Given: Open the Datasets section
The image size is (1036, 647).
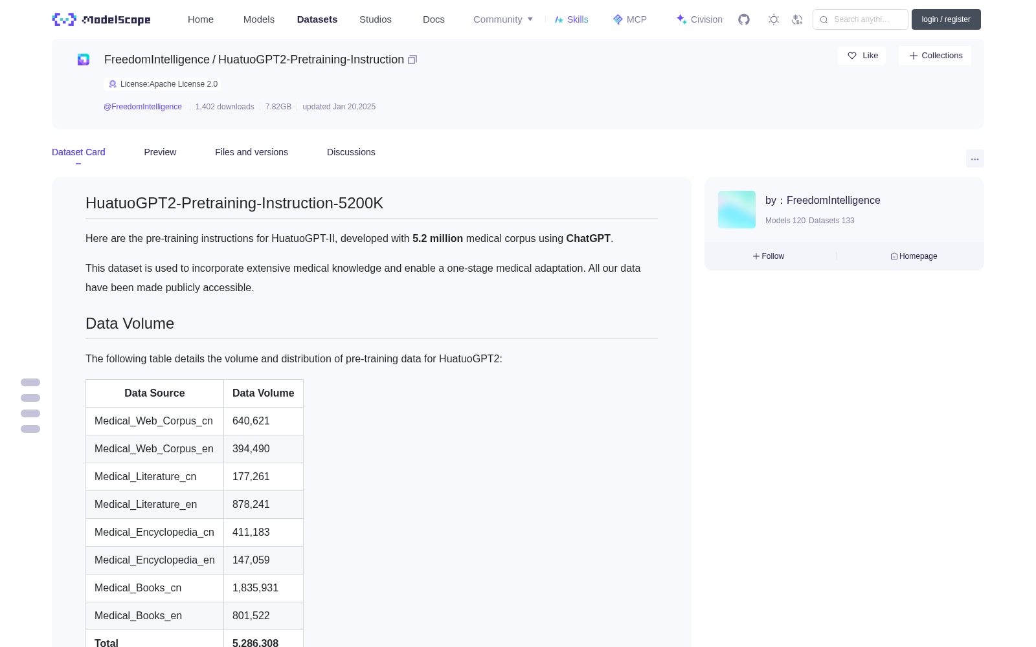Looking at the screenshot, I should pos(317,19).
